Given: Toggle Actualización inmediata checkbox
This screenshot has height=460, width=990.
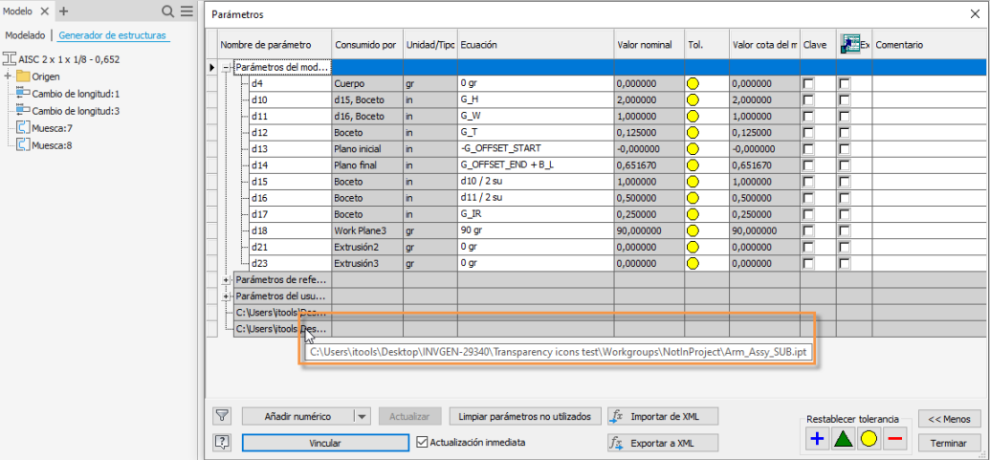Looking at the screenshot, I should (423, 443).
